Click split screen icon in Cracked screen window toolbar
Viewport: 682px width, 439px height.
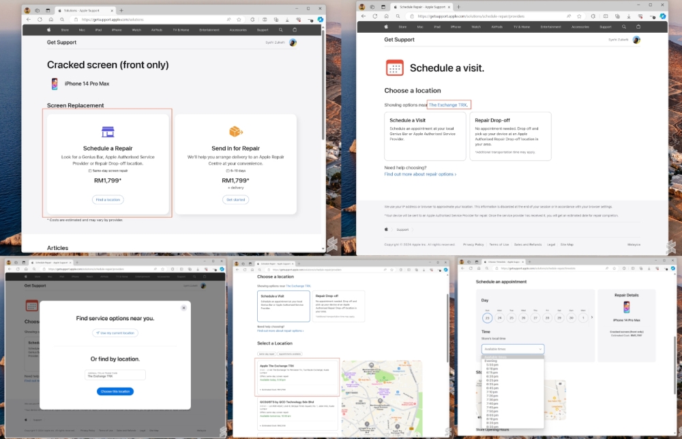click(265, 20)
